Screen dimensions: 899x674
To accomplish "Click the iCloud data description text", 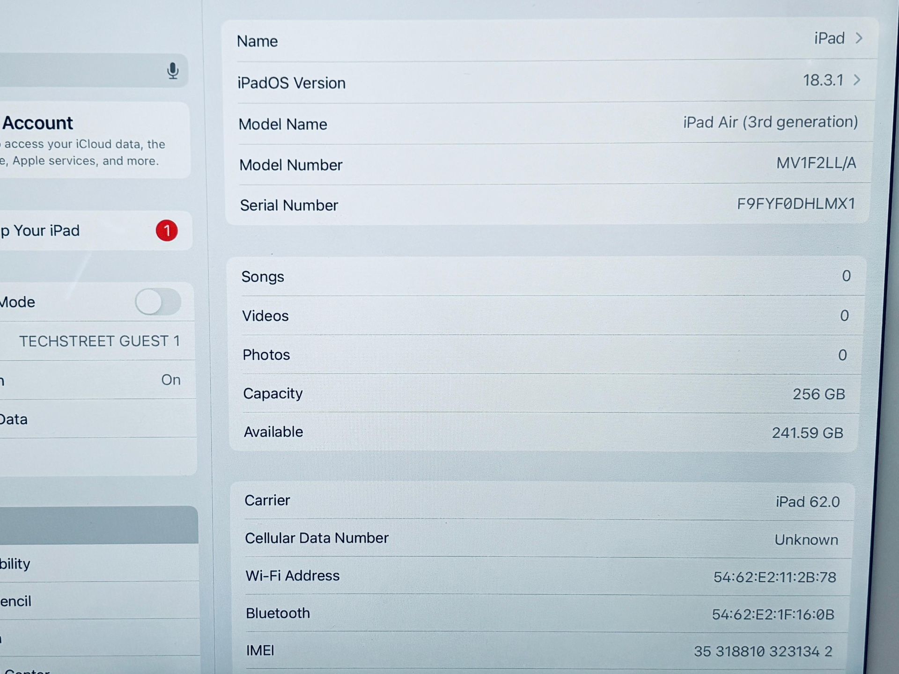I will pos(82,152).
